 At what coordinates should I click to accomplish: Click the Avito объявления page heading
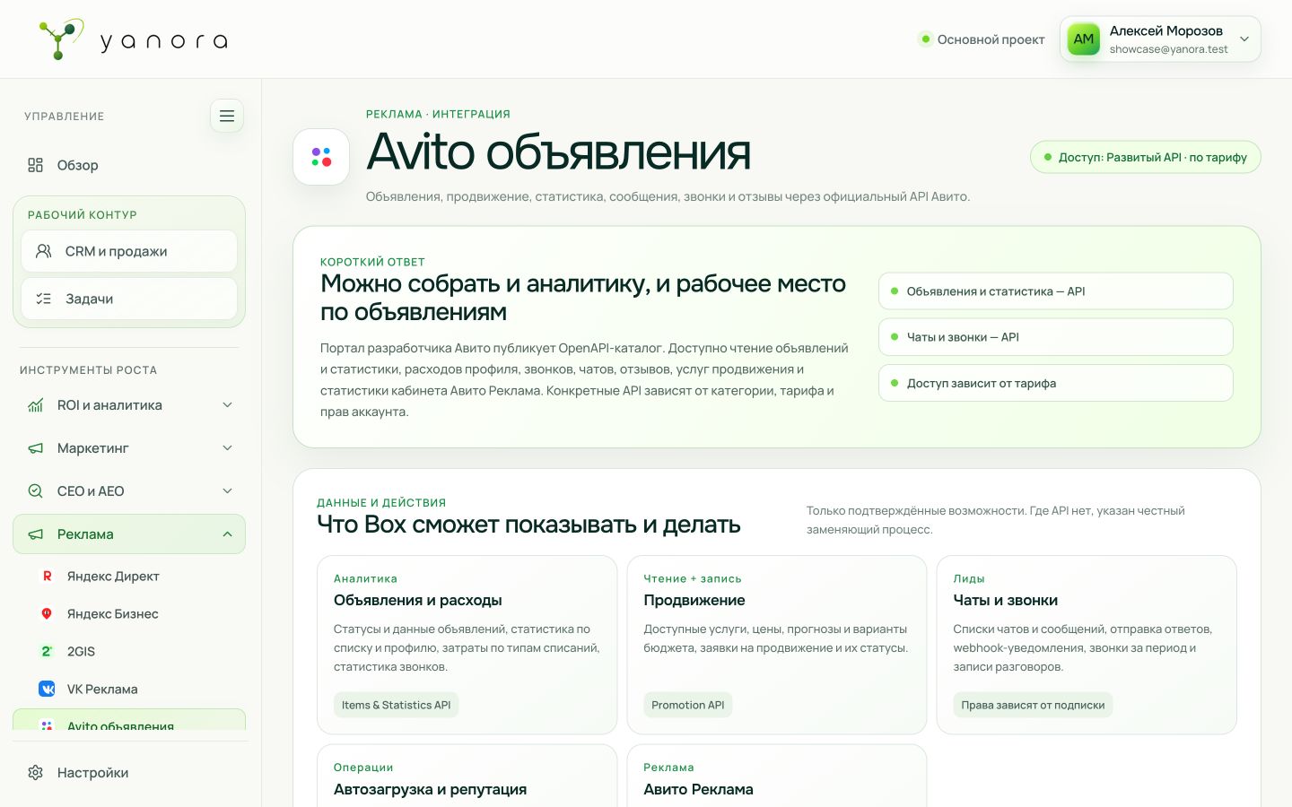pos(558,152)
